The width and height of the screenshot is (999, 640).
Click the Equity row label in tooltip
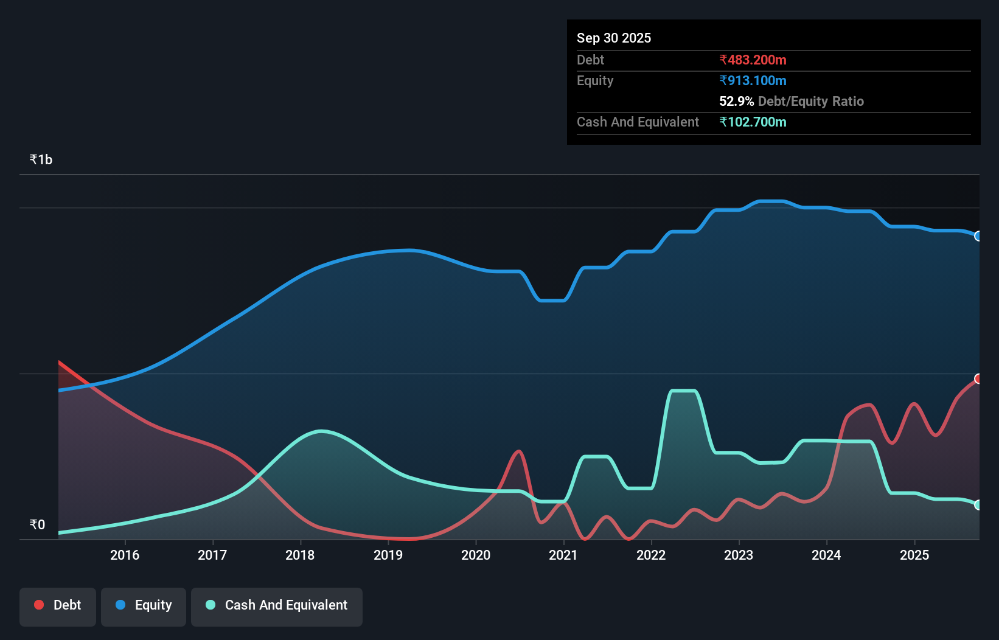pos(595,80)
